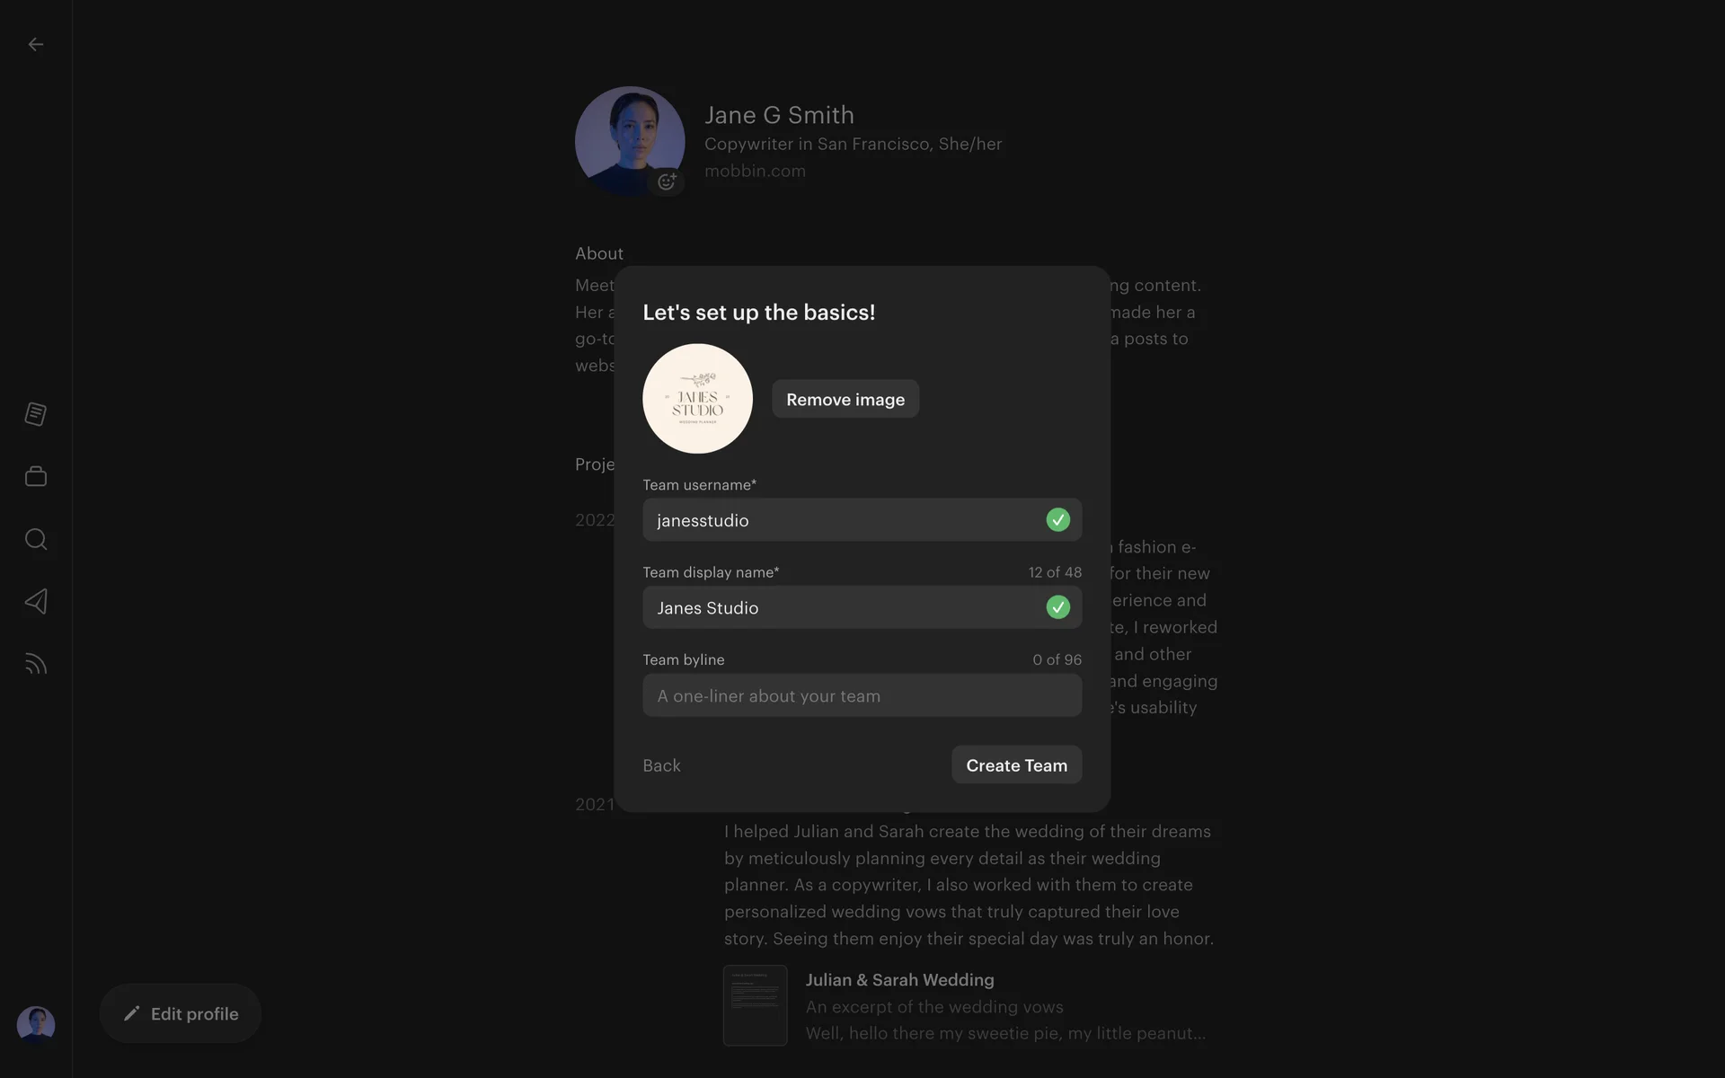Screen dimensions: 1725x1078
Task: Click the Back link in dialog
Action: (x=661, y=765)
